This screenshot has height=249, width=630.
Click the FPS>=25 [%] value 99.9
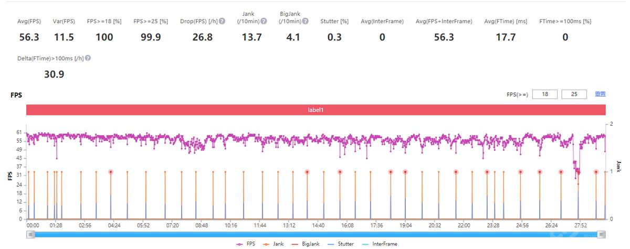tap(151, 37)
